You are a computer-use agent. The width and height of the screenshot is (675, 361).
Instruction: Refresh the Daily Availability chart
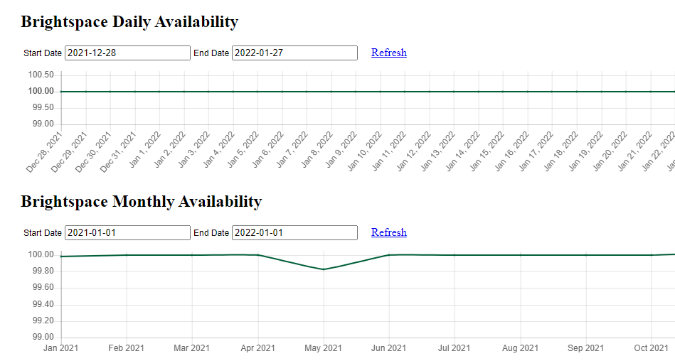pos(389,53)
